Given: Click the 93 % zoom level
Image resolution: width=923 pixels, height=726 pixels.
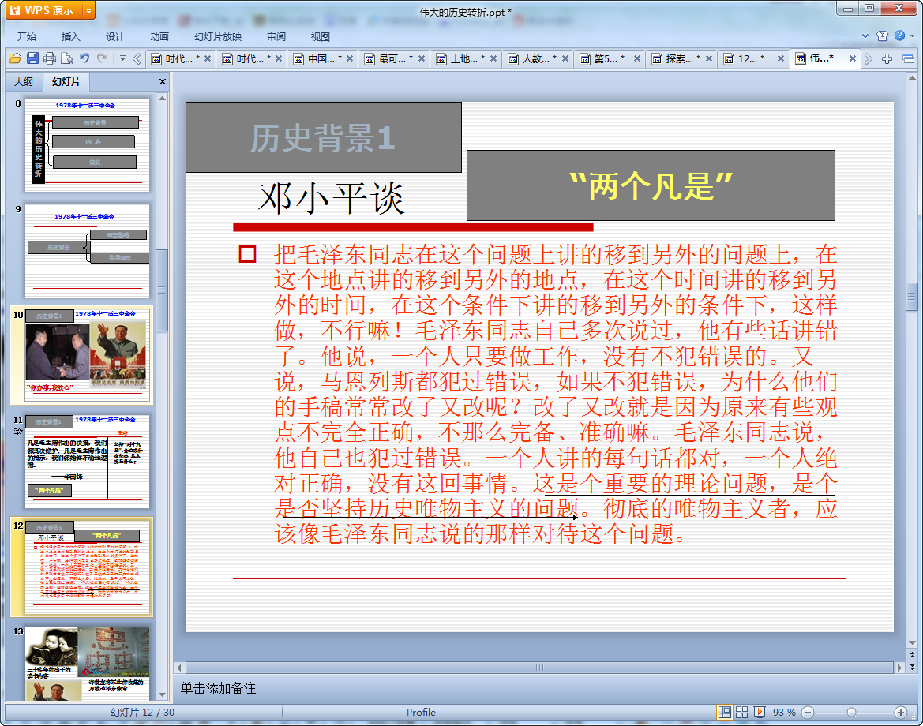Looking at the screenshot, I should coord(784,713).
